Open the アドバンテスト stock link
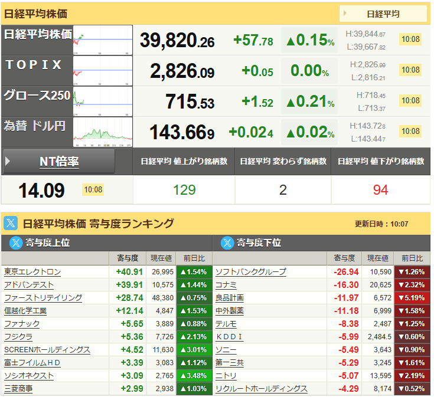434x400 pixels. click(x=29, y=285)
